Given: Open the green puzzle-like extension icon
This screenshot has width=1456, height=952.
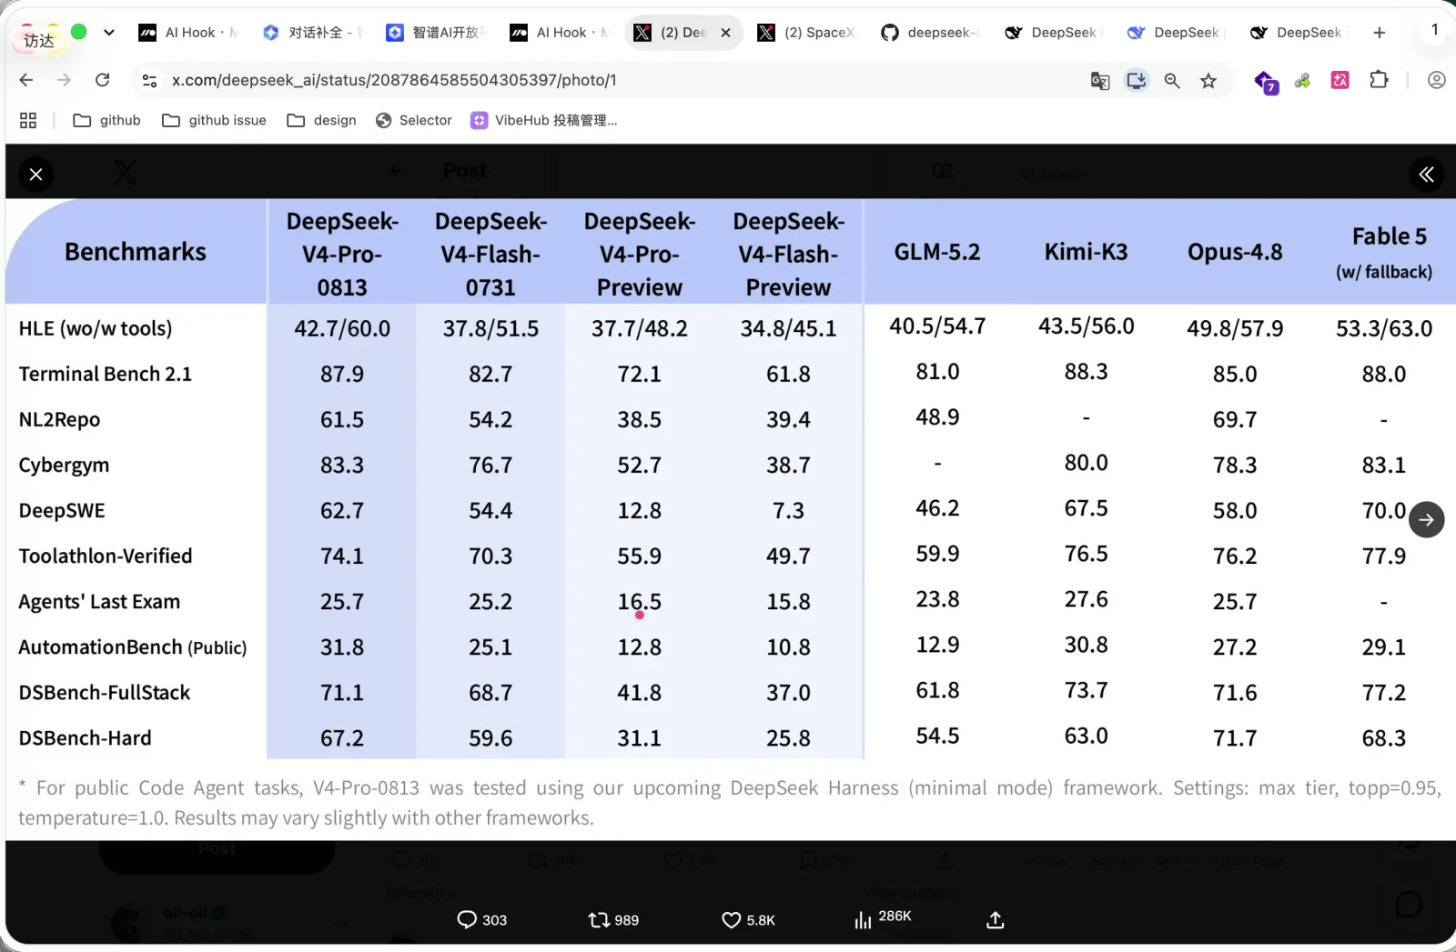Looking at the screenshot, I should pyautogui.click(x=1302, y=80).
